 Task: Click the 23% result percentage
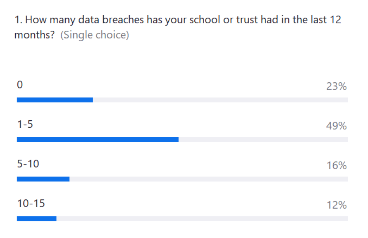coord(336,87)
